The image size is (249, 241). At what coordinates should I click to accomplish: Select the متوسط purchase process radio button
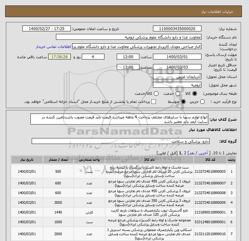(183, 102)
